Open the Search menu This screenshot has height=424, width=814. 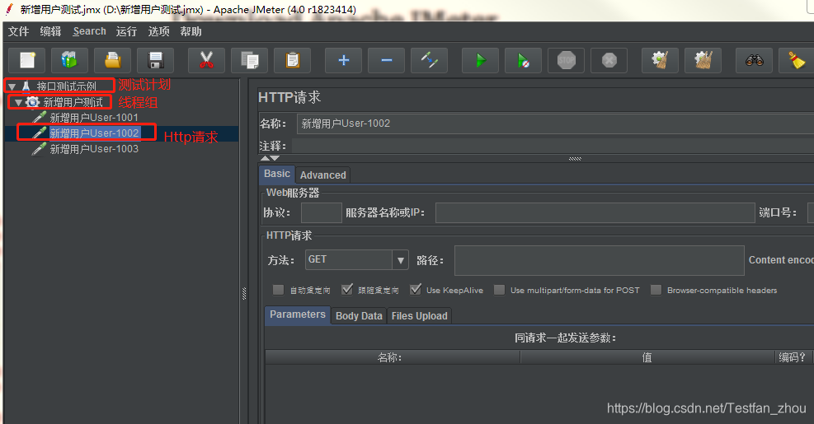(89, 31)
